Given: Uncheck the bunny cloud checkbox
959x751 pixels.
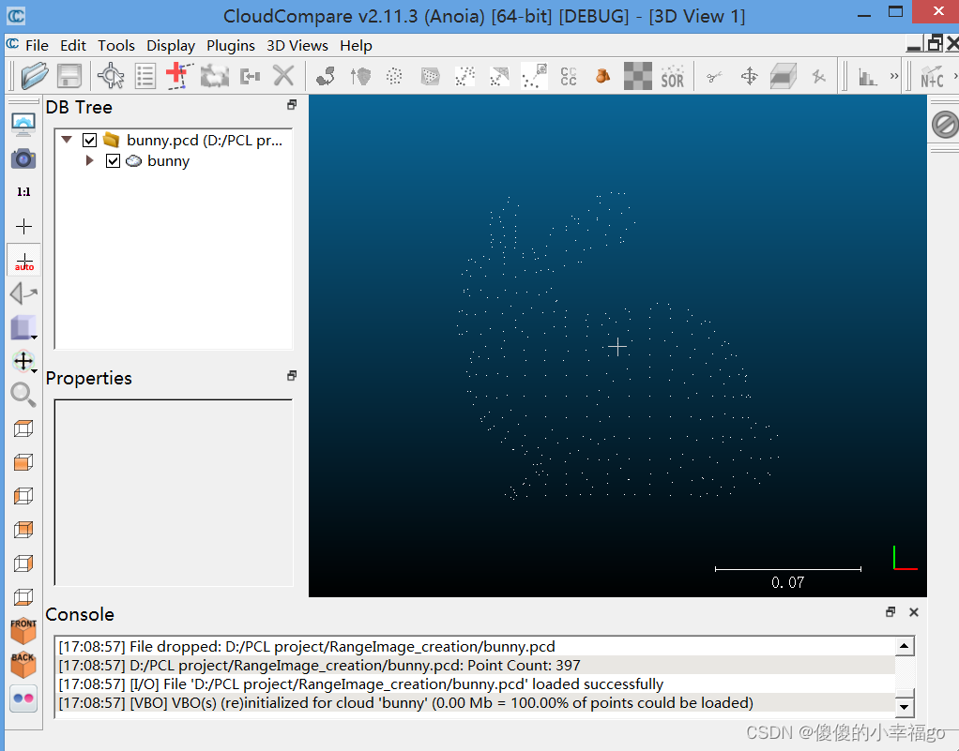Looking at the screenshot, I should pos(113,160).
